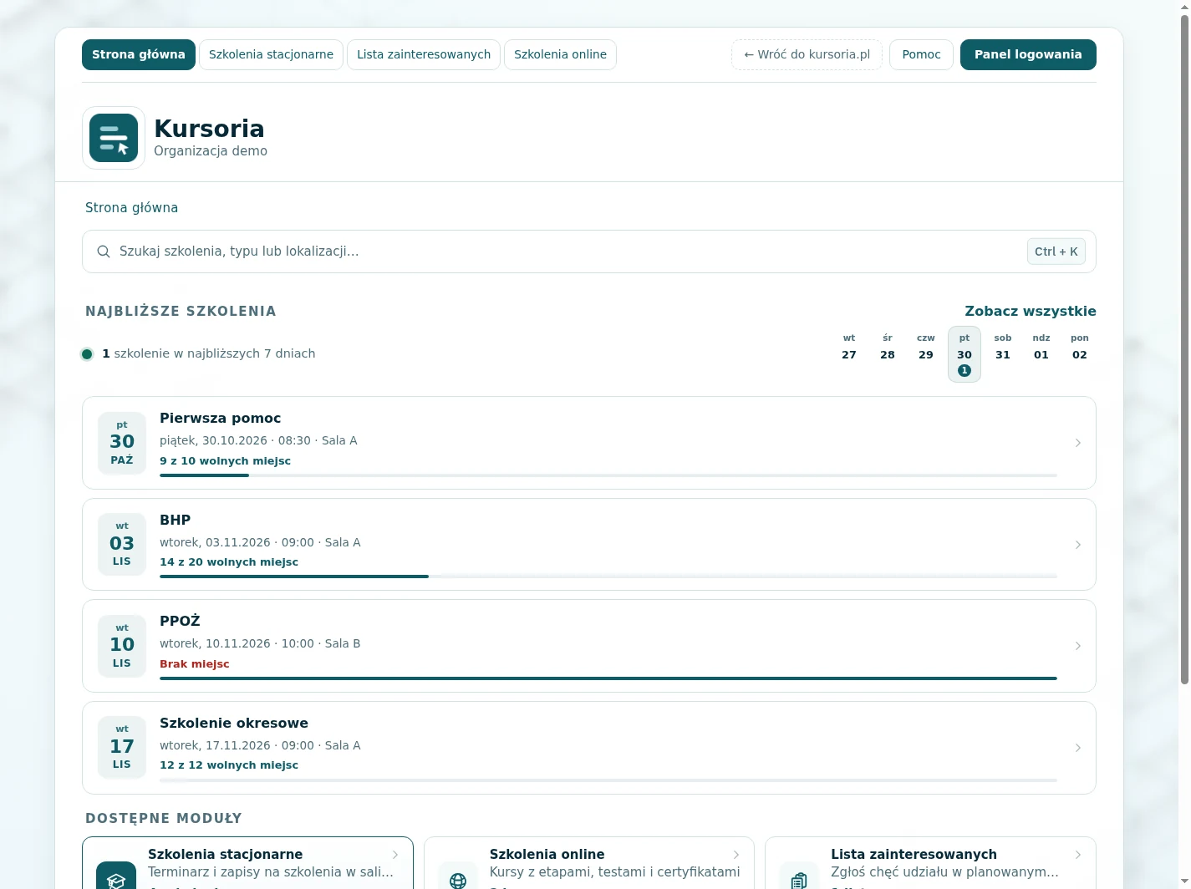The image size is (1191, 889).
Task: Click the green status dot beside training count
Action: coord(87,354)
